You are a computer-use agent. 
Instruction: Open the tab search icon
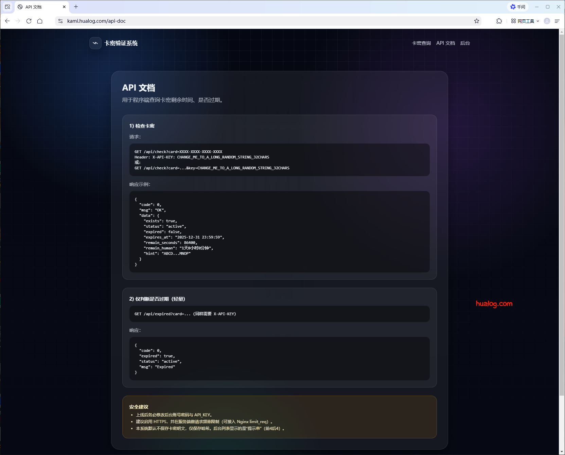pos(7,7)
